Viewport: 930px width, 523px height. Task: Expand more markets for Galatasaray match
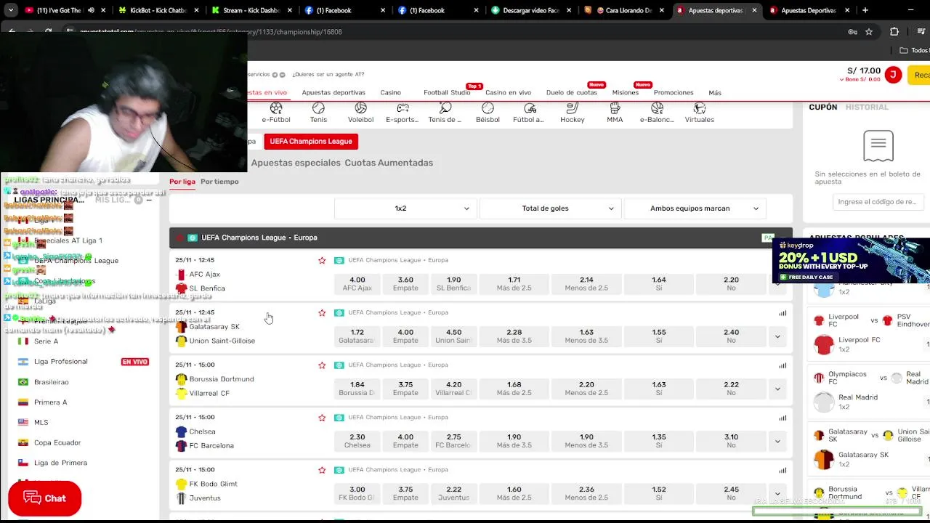[x=777, y=336]
